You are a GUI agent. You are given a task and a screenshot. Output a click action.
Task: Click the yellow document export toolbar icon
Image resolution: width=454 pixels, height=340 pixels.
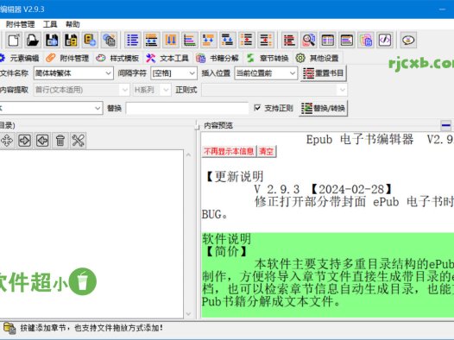90,40
